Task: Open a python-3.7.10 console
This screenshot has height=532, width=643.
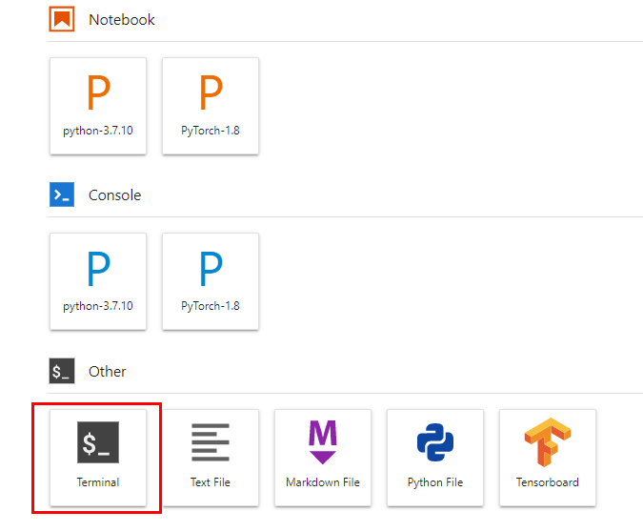Action: [x=98, y=281]
